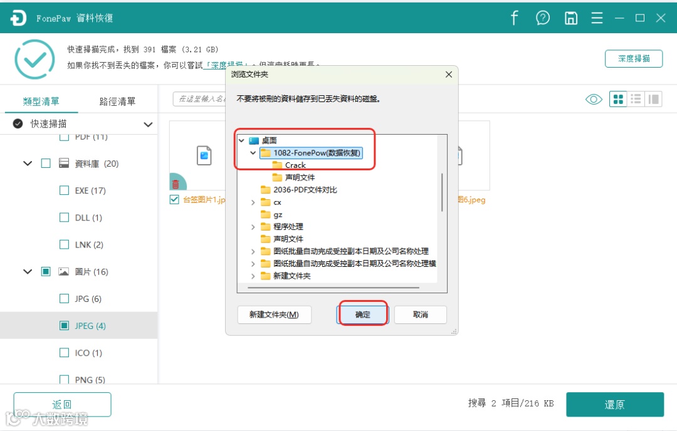Check the PNG (5) checkbox

click(x=64, y=380)
